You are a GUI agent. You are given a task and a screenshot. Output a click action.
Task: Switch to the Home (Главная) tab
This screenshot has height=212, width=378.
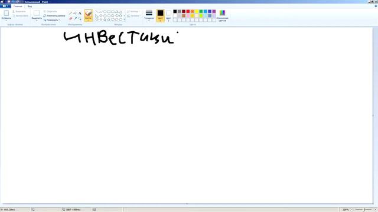coord(18,6)
